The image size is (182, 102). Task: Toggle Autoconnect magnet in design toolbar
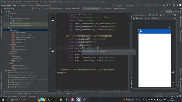point(137,18)
